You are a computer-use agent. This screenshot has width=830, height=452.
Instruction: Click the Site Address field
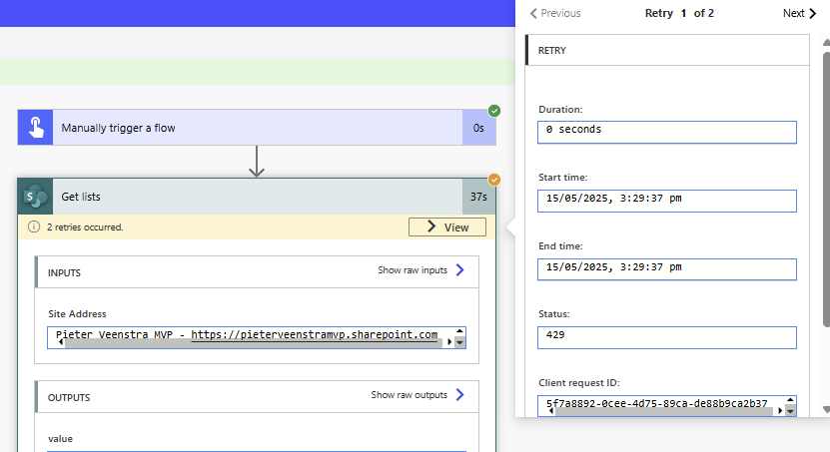[x=257, y=338]
